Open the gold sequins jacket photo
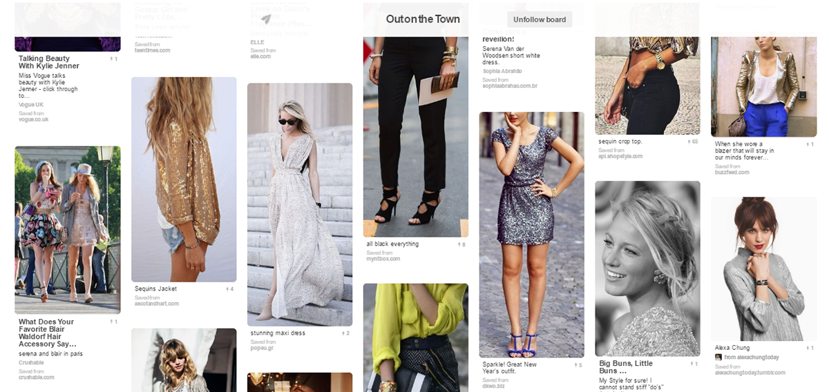The width and height of the screenshot is (829, 392). (x=184, y=179)
